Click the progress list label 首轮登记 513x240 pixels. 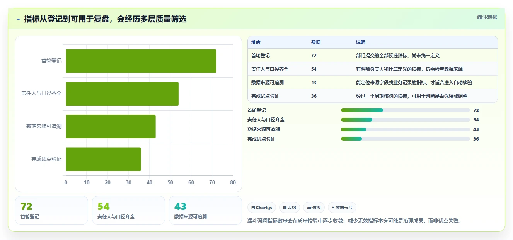coord(257,111)
